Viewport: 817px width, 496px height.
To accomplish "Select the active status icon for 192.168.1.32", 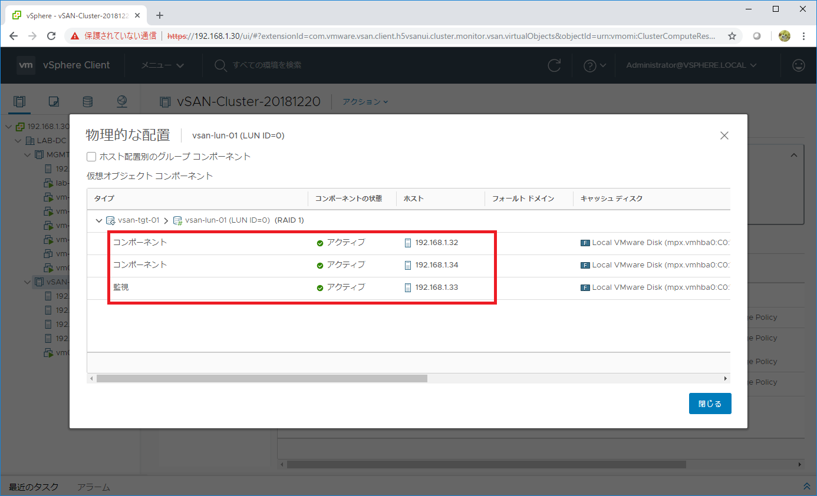I will [x=320, y=243].
